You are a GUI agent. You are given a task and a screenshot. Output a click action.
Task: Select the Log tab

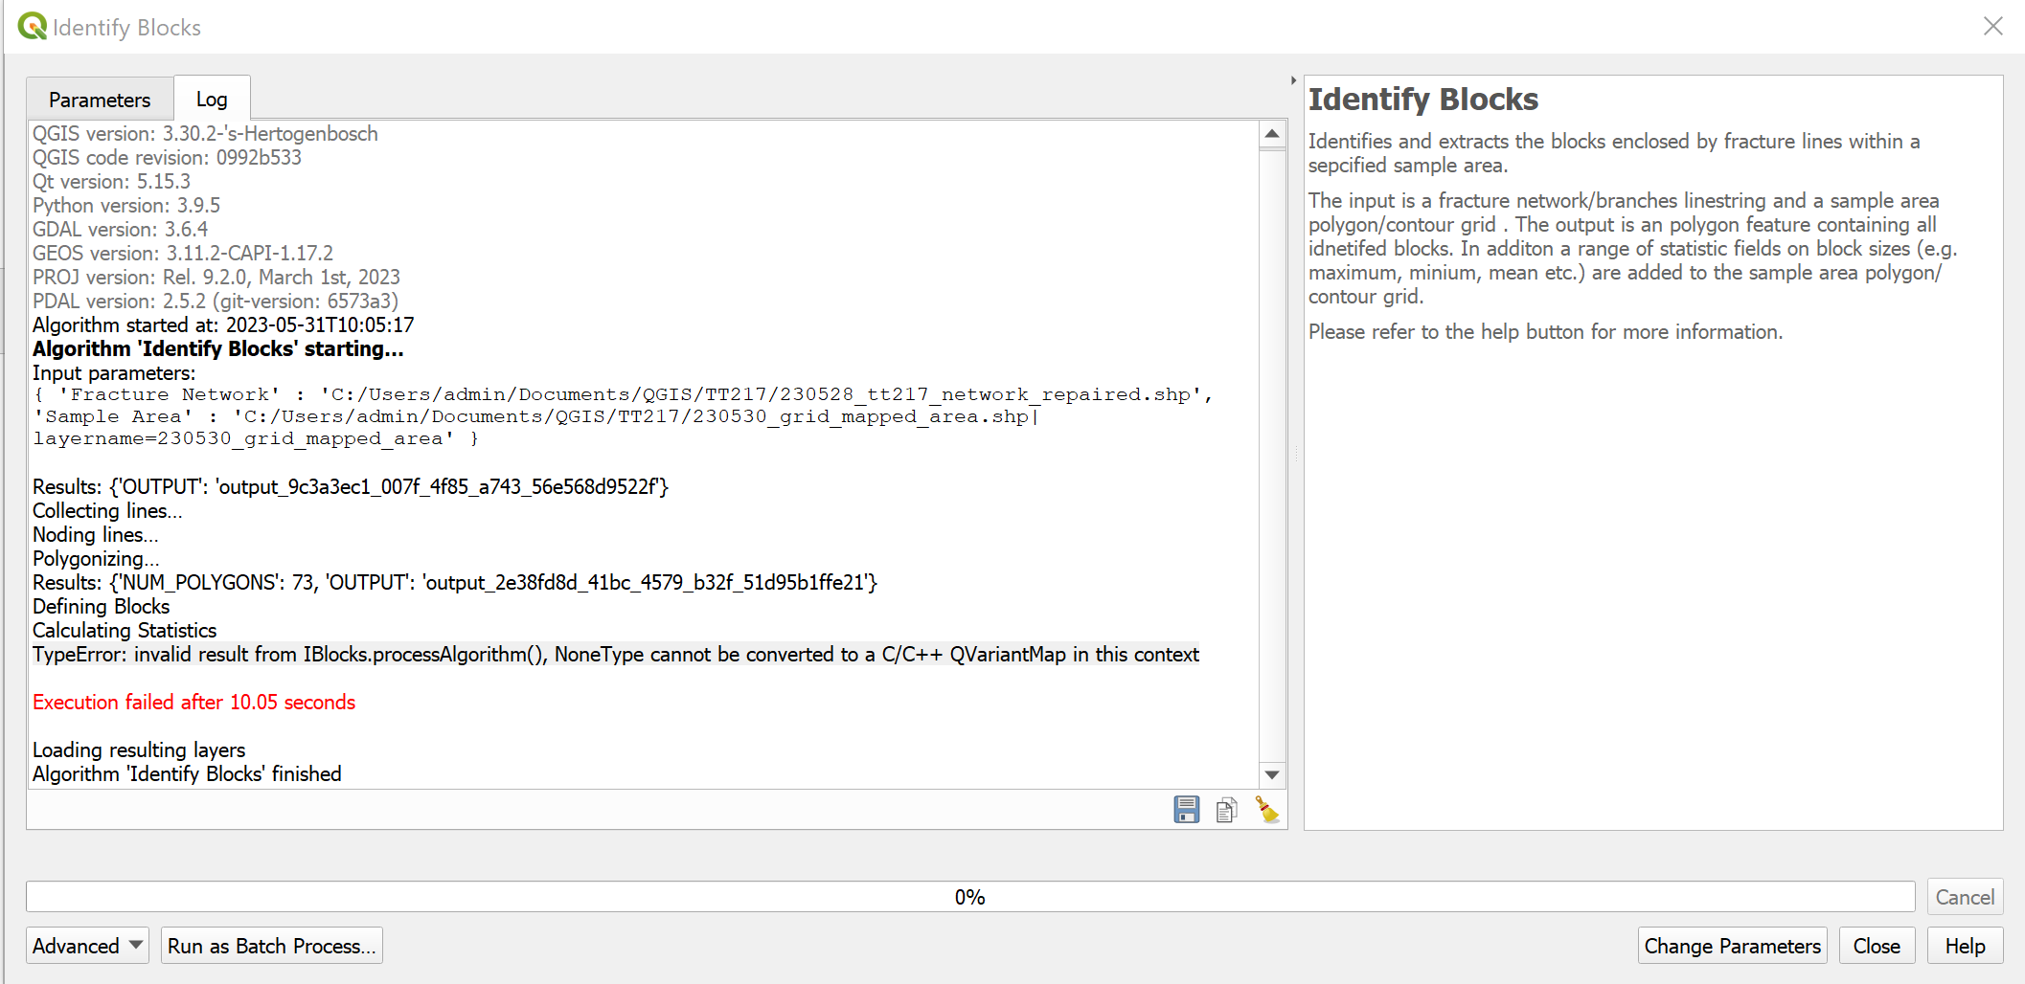[x=212, y=99]
